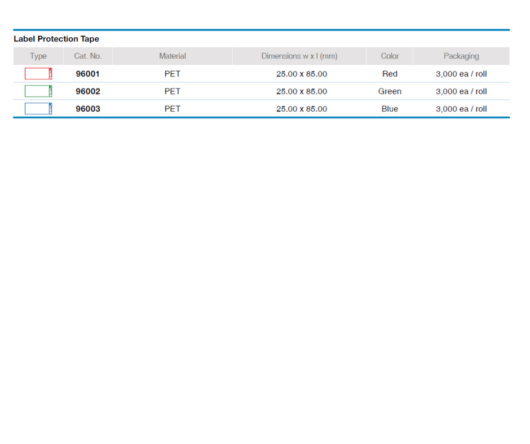This screenshot has height=444, width=530.
Task: Select catalog number 96003
Action: 88,109
